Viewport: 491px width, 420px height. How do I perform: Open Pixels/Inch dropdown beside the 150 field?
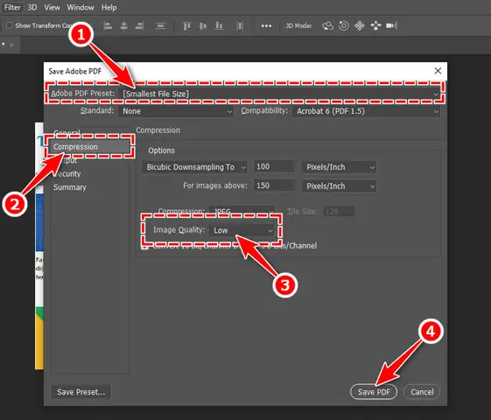click(x=339, y=186)
